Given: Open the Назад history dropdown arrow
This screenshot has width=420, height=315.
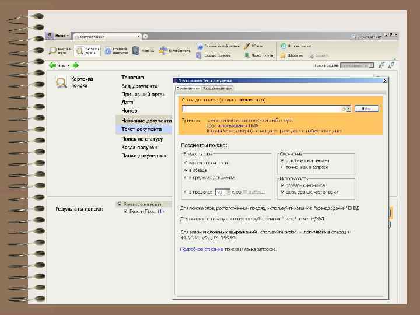Looking at the screenshot, I should tap(69, 65).
